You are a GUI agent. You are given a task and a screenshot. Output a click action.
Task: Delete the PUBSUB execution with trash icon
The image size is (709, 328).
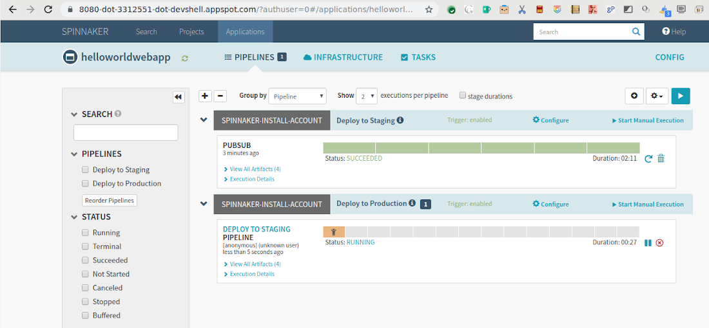[661, 158]
